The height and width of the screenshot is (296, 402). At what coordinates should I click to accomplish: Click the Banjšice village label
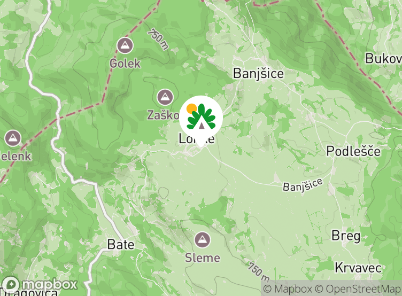pyautogui.click(x=258, y=74)
